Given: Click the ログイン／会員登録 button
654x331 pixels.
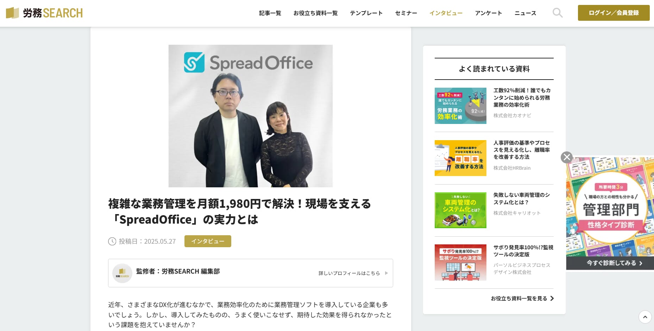Looking at the screenshot, I should (614, 13).
